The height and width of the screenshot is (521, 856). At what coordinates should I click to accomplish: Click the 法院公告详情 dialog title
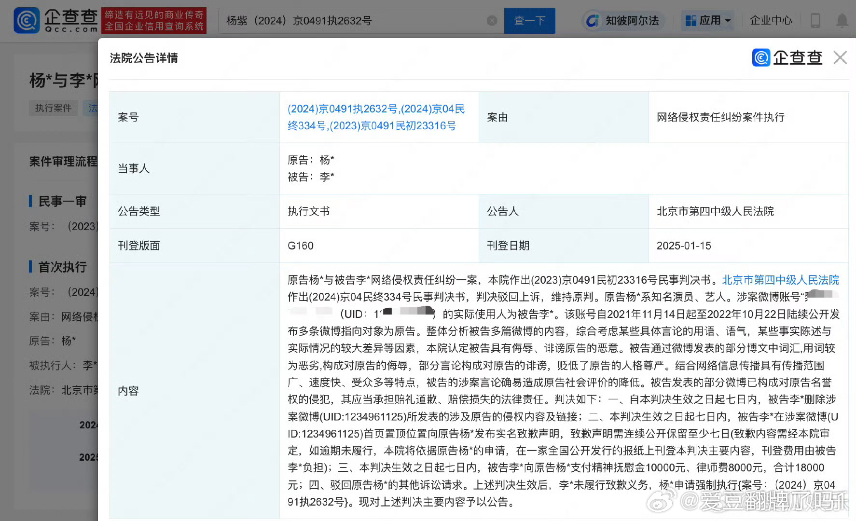pyautogui.click(x=144, y=58)
